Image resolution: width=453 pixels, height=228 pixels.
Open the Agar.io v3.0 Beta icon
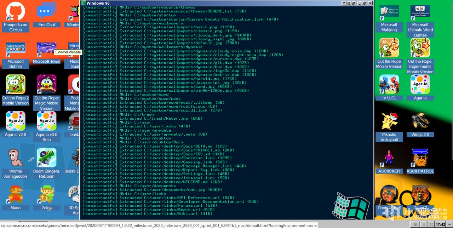[x=46, y=126]
